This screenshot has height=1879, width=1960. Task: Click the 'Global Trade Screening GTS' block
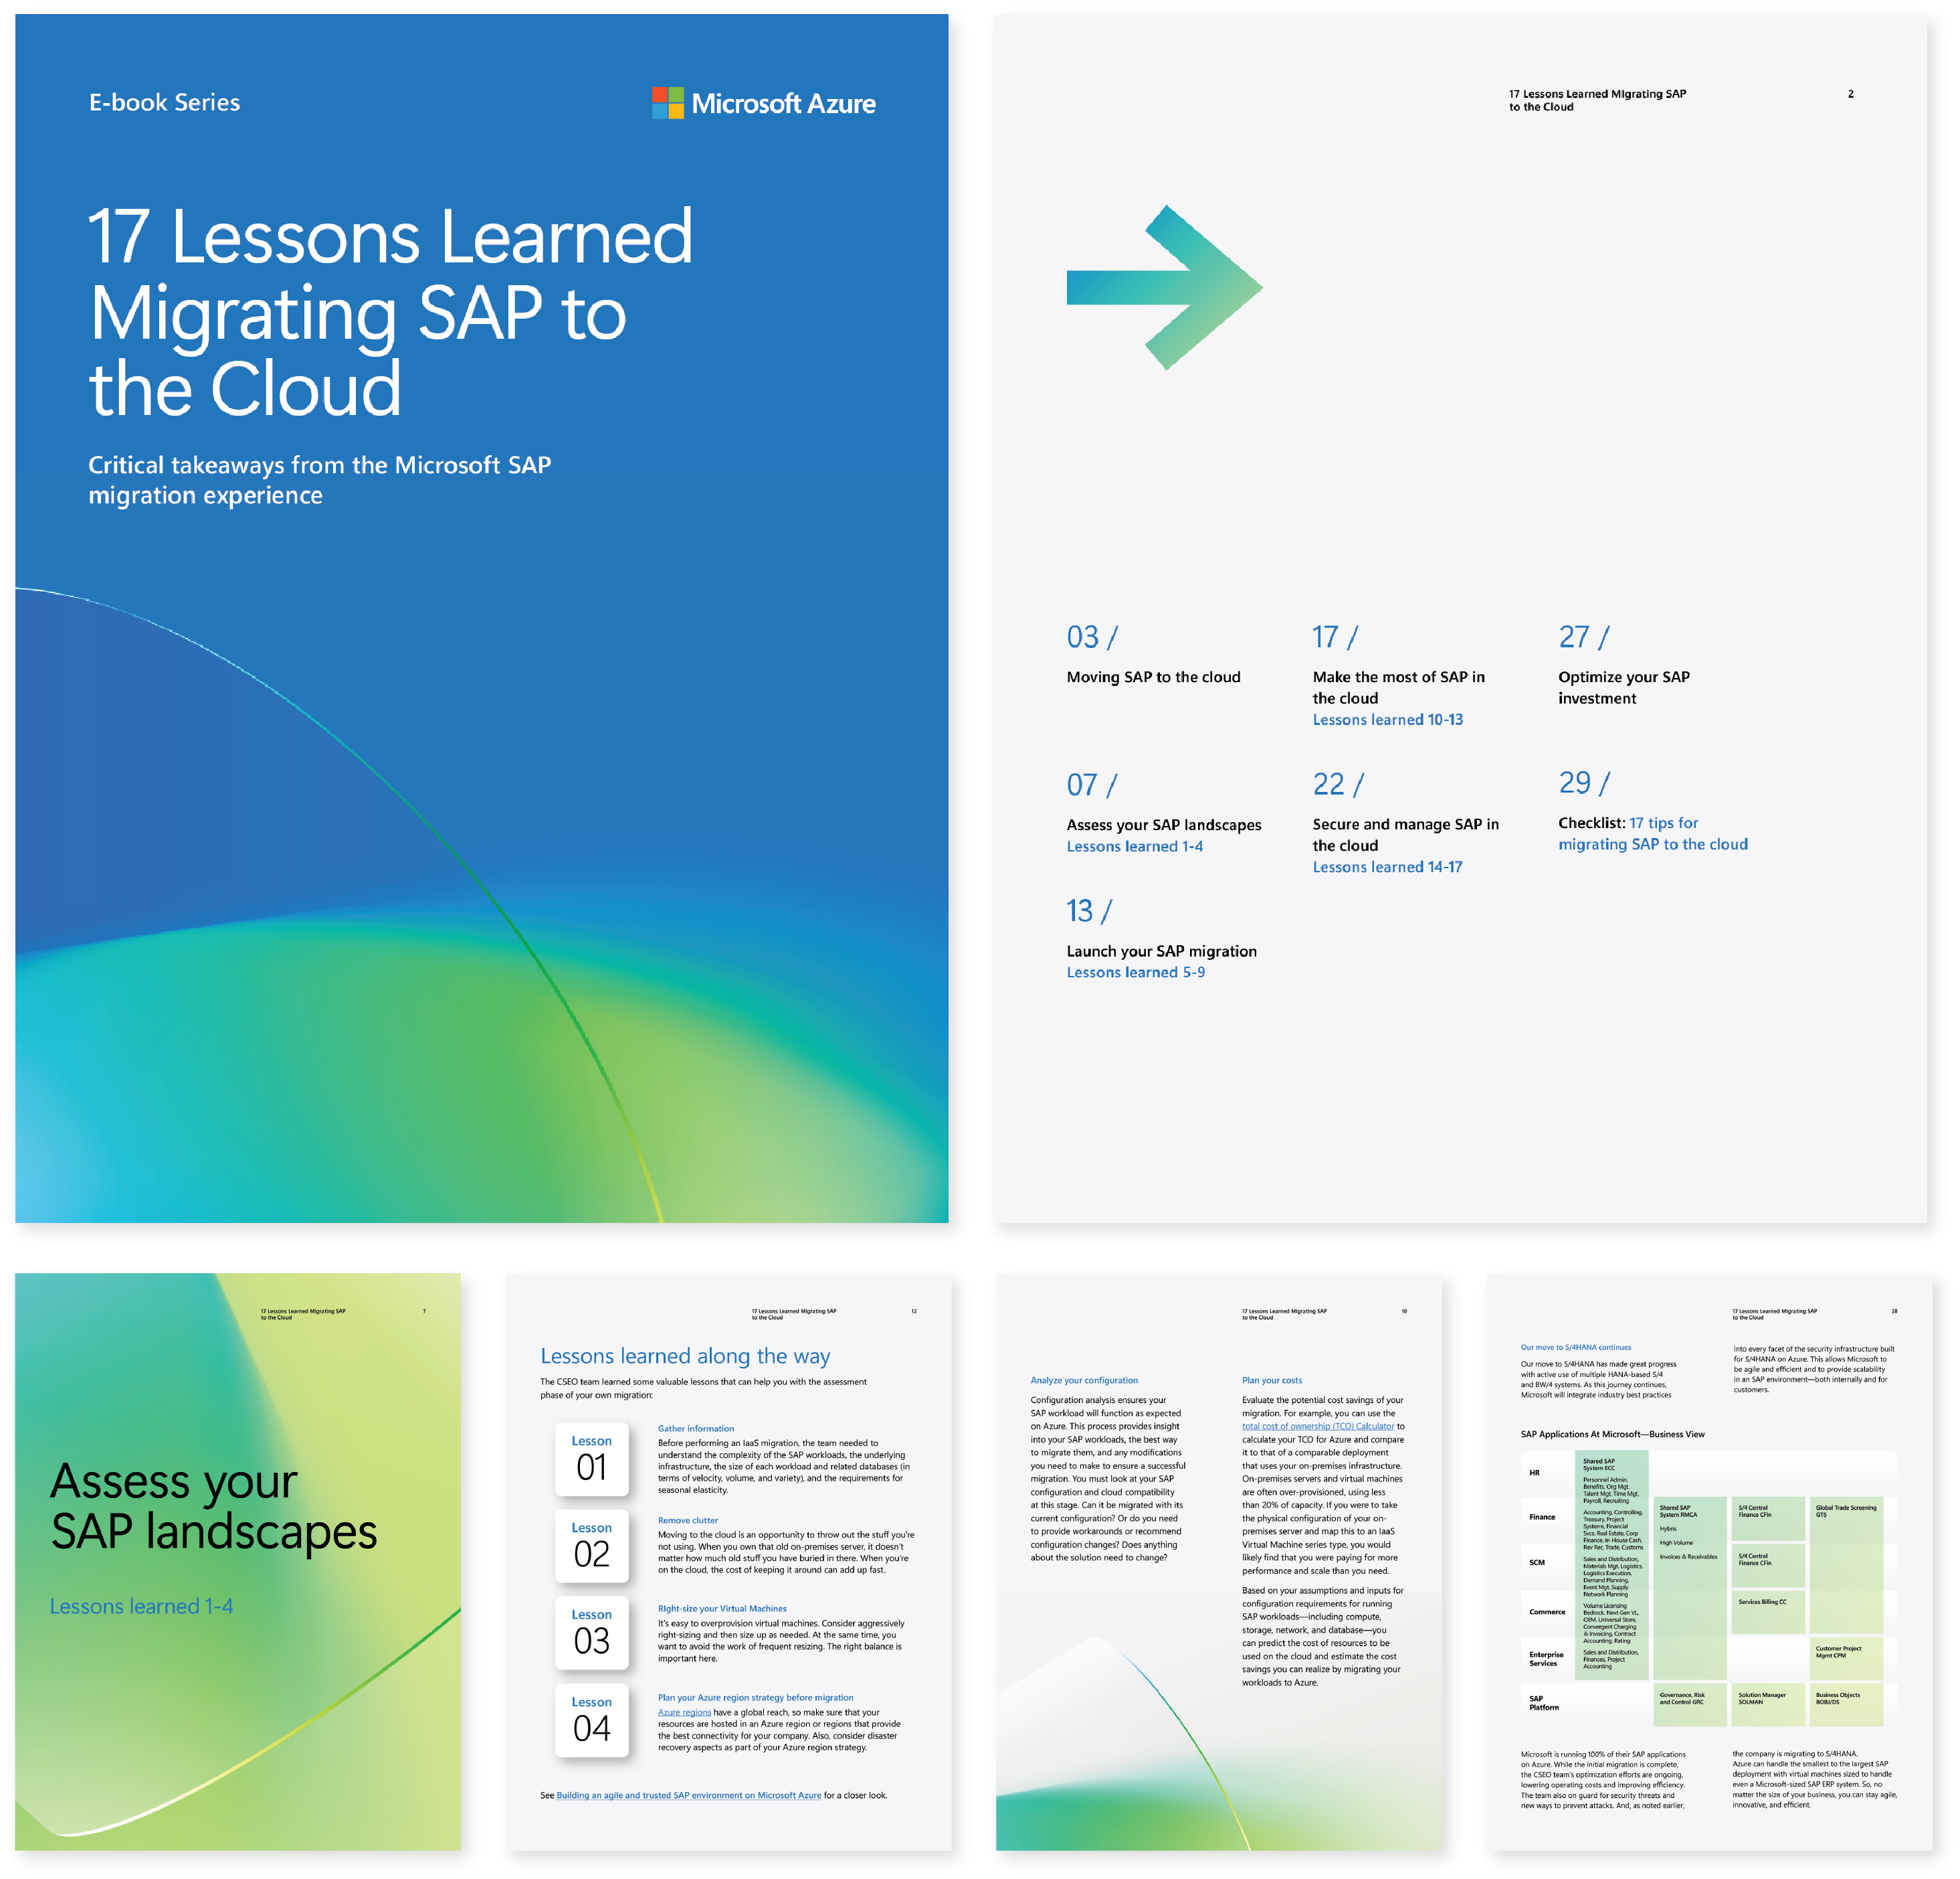(1846, 1565)
